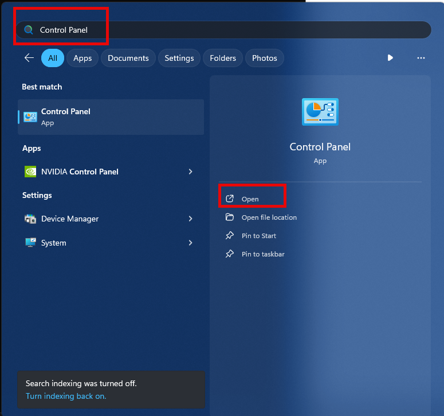
Task: Expand the Device Manager chevron
Action: [190, 219]
